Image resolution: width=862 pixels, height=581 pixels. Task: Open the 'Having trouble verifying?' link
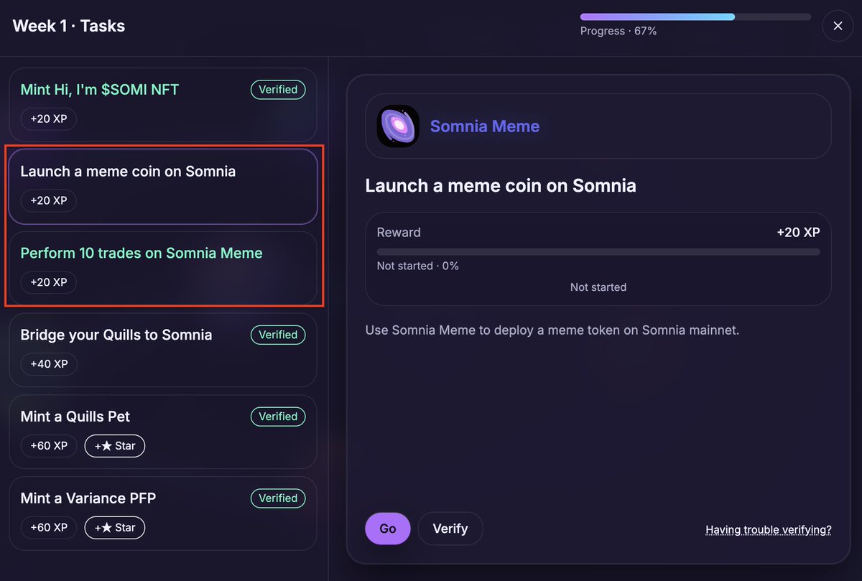coord(769,530)
